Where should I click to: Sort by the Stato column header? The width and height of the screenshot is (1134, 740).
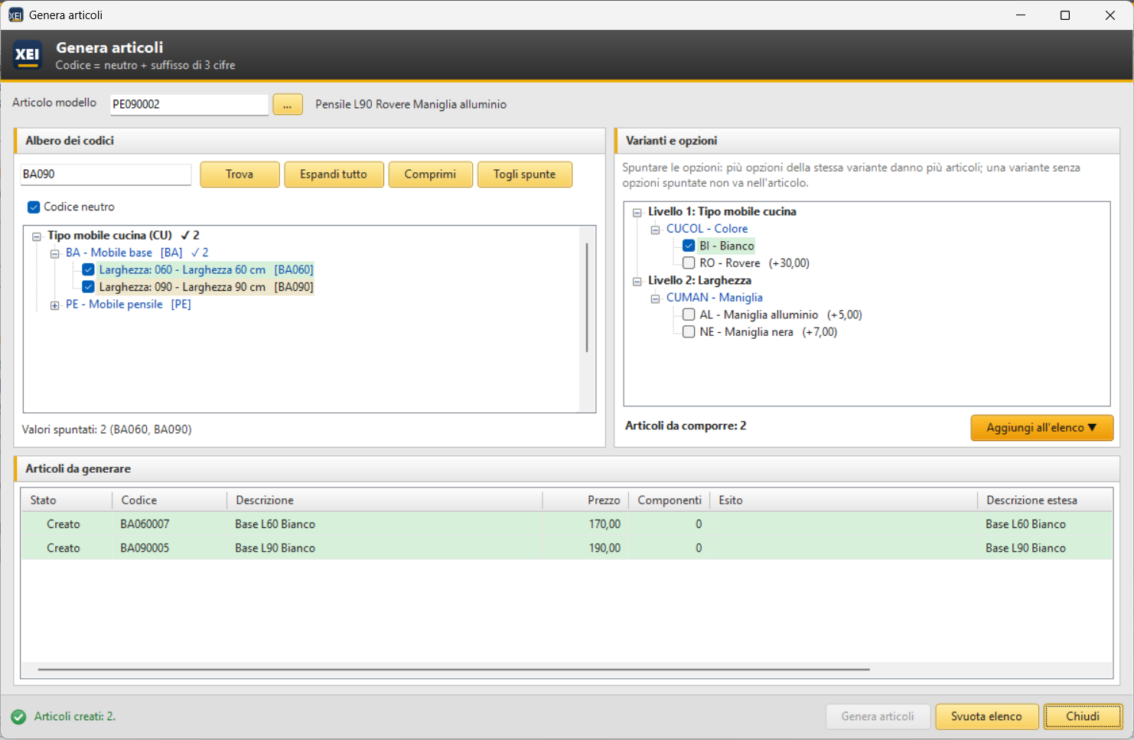pos(67,500)
